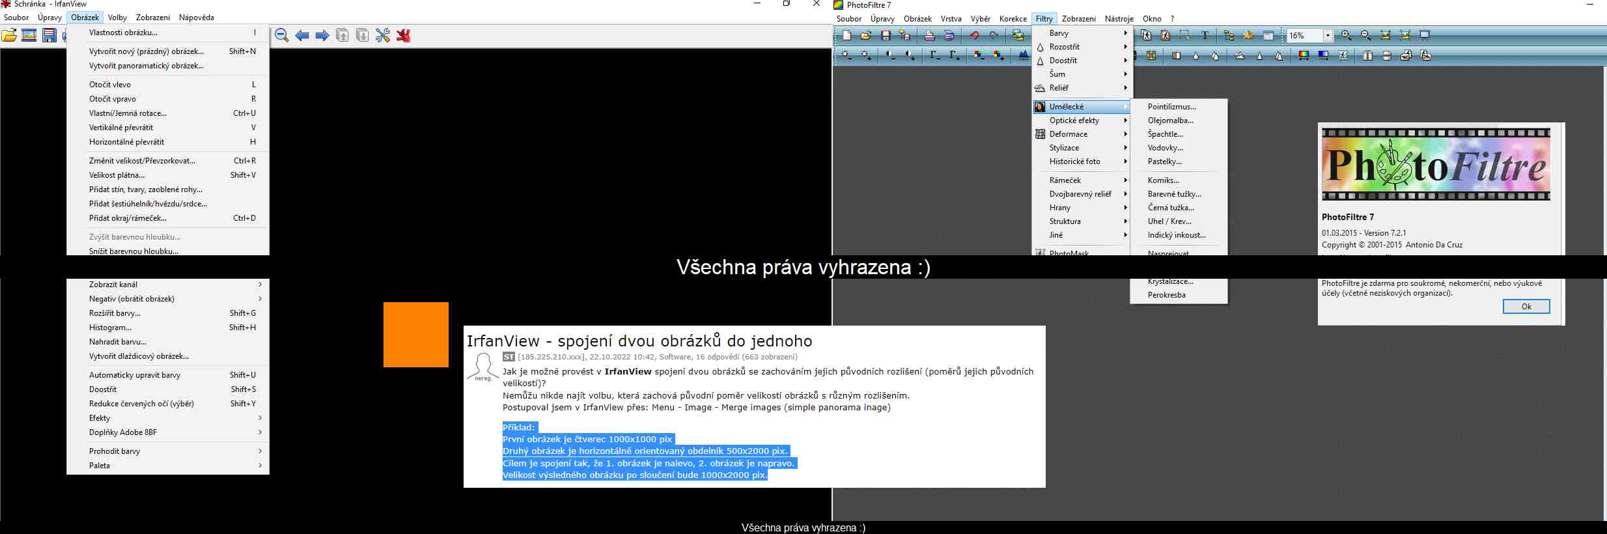Choose Automaticky upravit barvy
The height and width of the screenshot is (534, 1607).
click(168, 375)
